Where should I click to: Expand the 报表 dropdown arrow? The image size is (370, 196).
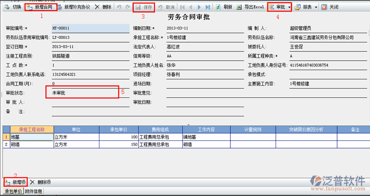tap(316, 7)
